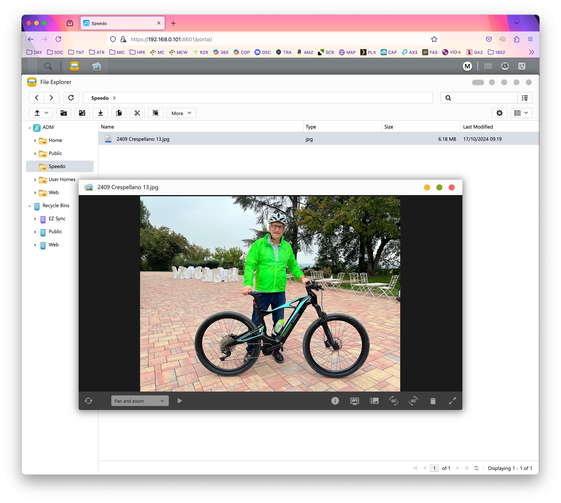Screen dimensions: 561x503
Task: Open the view mode dropdown
Action: pyautogui.click(x=521, y=113)
